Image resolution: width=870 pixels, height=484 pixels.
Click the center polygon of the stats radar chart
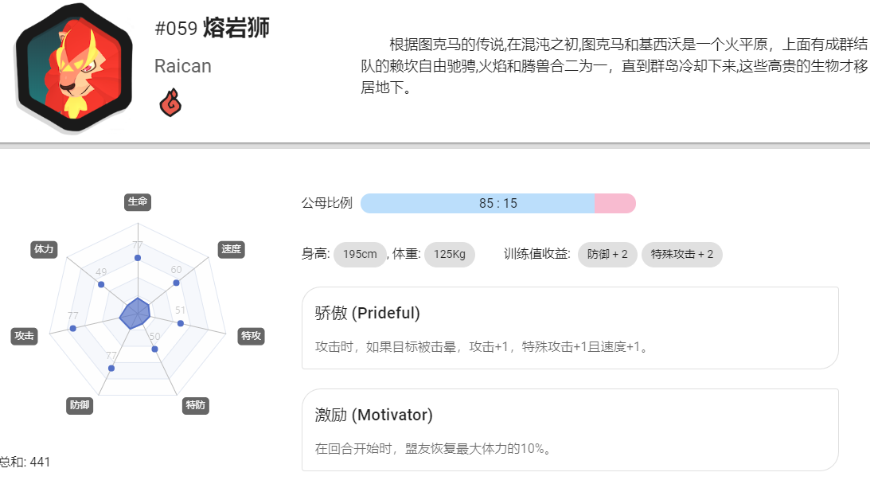135,314
